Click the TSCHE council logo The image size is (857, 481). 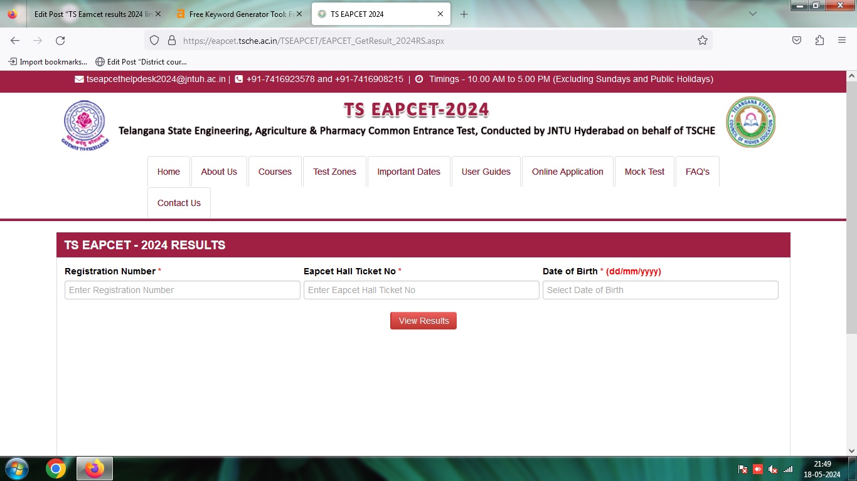point(750,122)
